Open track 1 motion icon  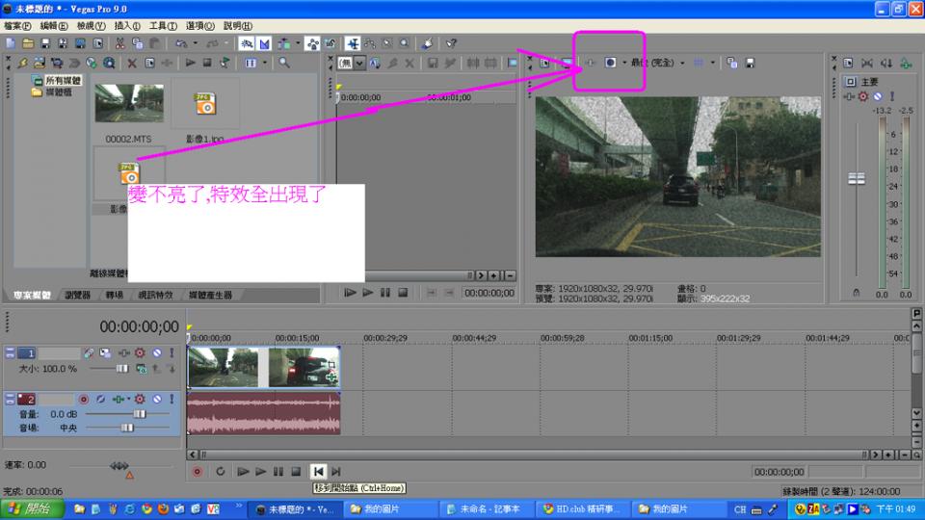coord(89,353)
